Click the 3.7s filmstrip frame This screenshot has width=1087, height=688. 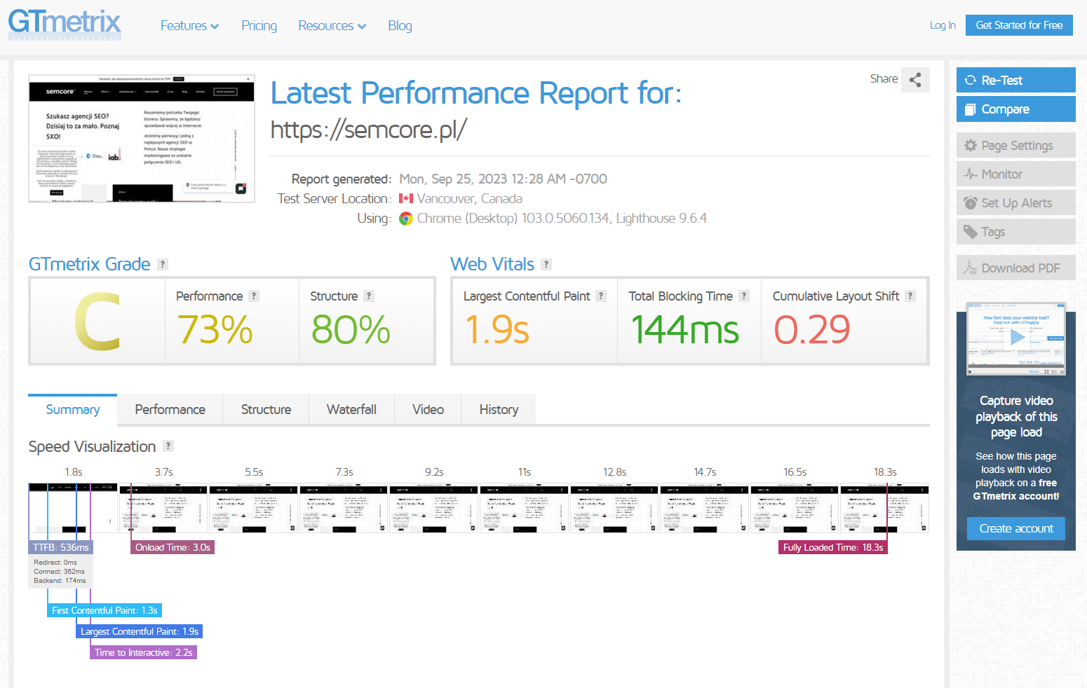tap(163, 508)
